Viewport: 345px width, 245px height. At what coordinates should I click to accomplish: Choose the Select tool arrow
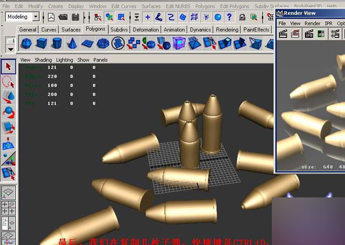(x=9, y=66)
